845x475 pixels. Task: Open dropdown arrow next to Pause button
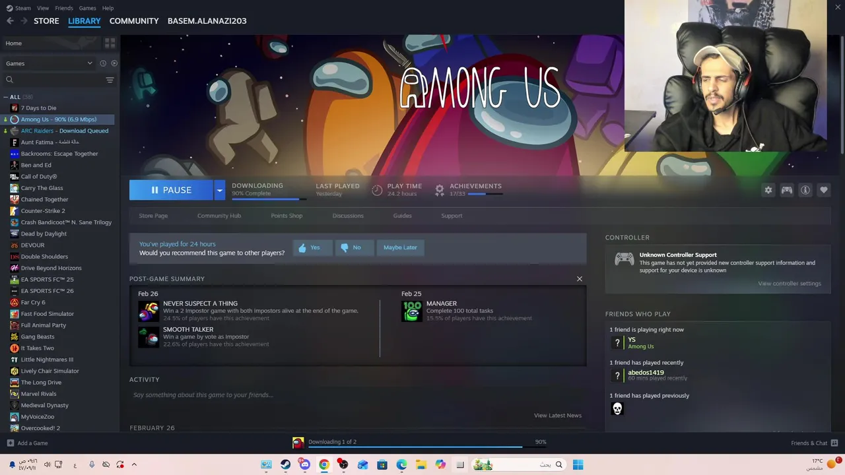tap(219, 190)
